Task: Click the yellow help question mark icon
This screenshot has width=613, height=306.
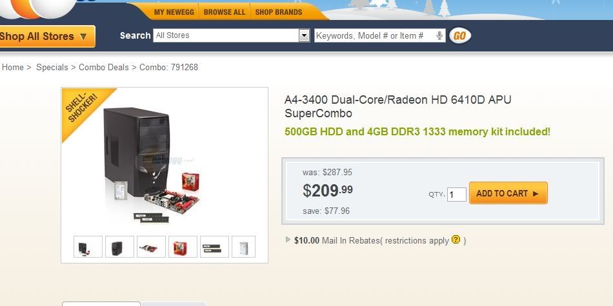Action: [x=456, y=239]
